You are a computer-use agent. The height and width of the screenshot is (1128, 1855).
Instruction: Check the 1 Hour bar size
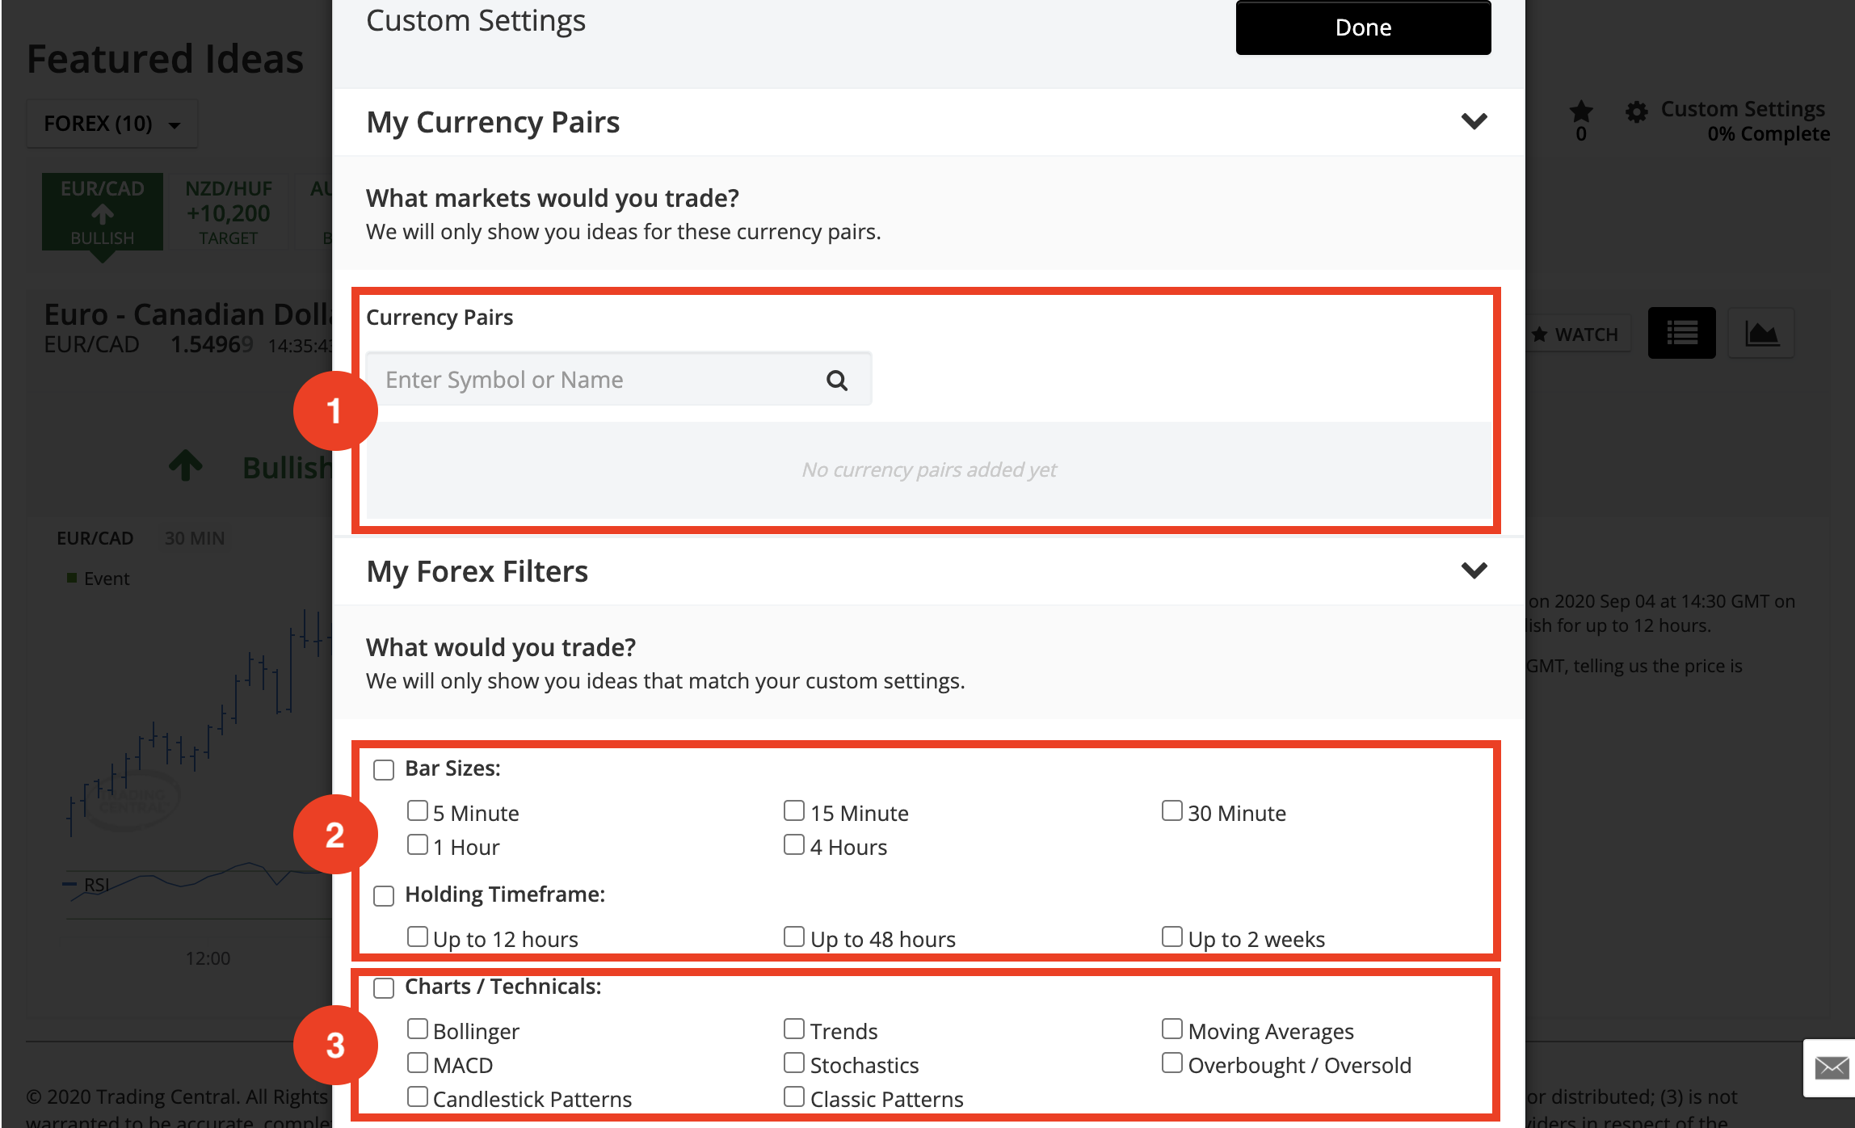(x=417, y=844)
